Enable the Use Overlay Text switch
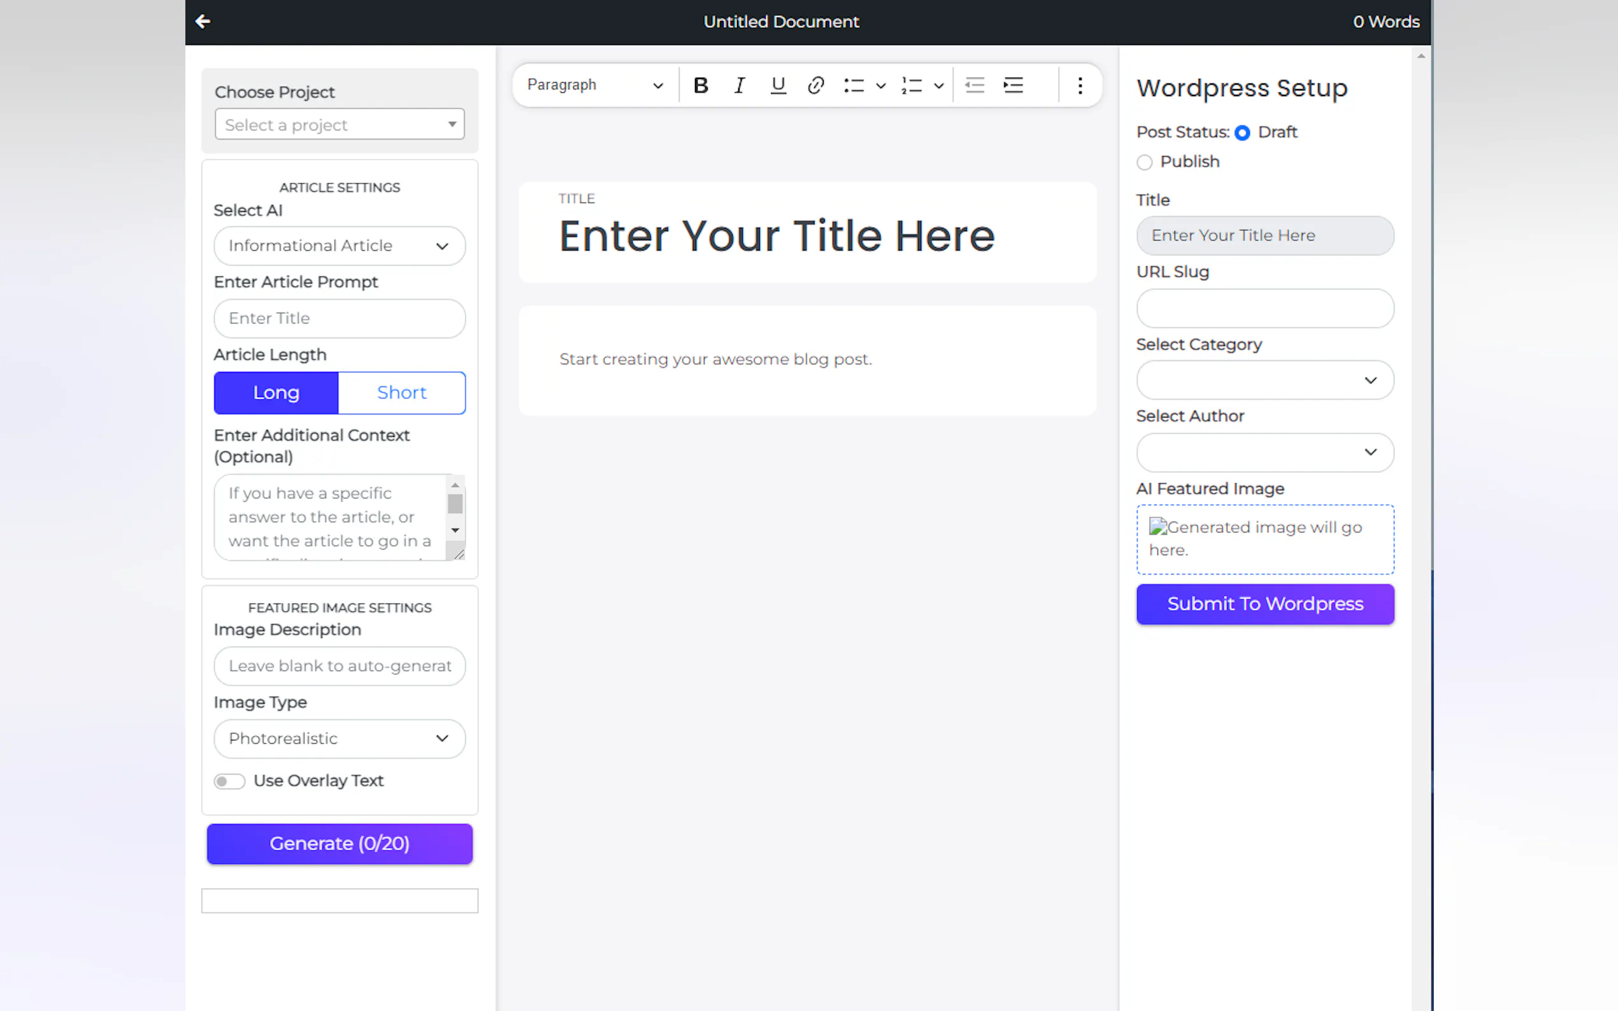The height and width of the screenshot is (1011, 1618). pos(229,781)
